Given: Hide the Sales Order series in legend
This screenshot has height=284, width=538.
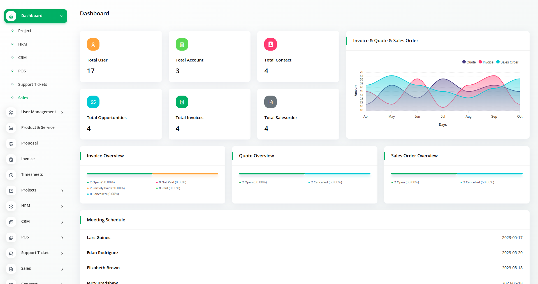Looking at the screenshot, I should click(x=507, y=62).
